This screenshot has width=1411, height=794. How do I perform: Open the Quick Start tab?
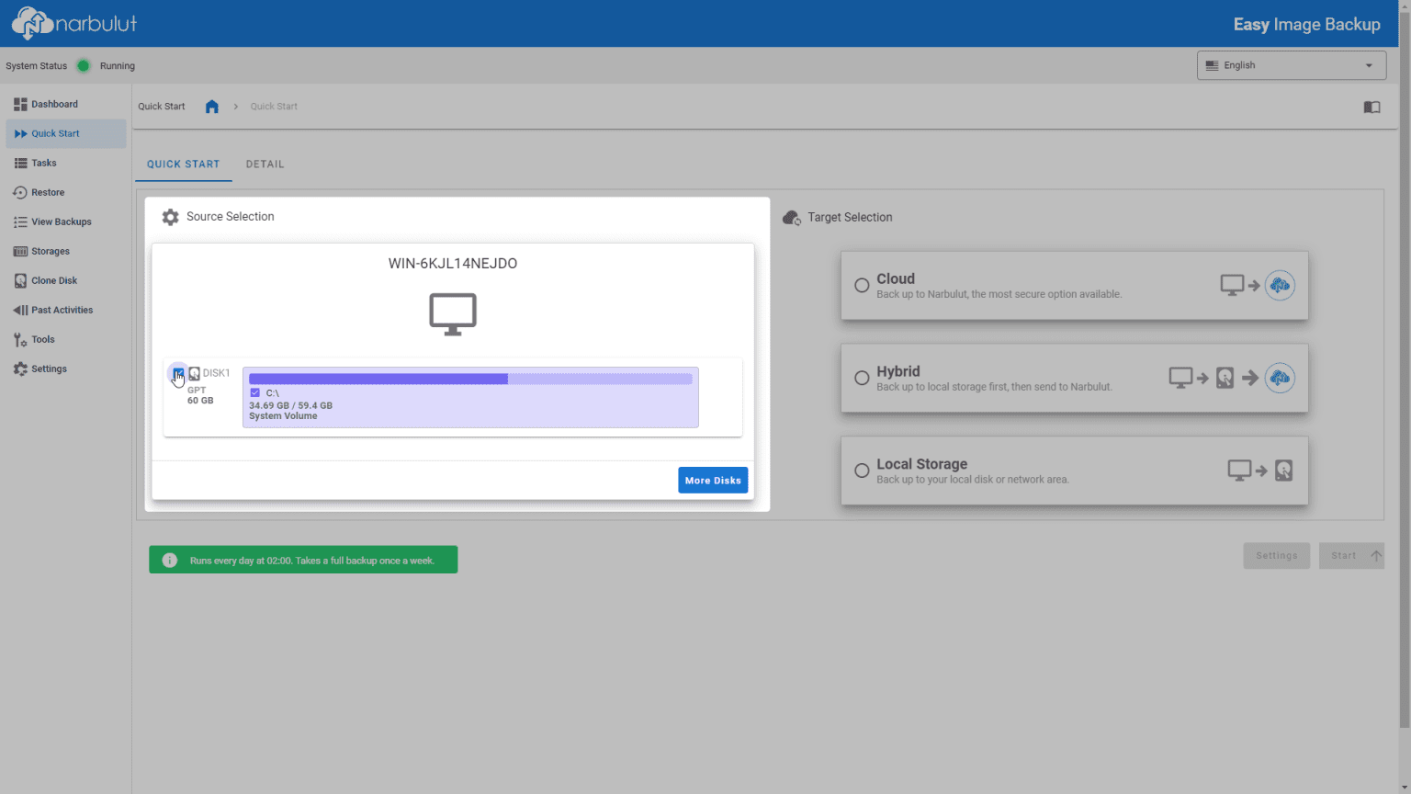[x=183, y=164]
